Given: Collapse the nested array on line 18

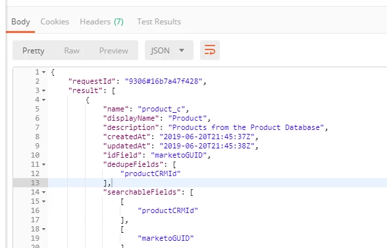Looking at the screenshot, I should [43, 230].
